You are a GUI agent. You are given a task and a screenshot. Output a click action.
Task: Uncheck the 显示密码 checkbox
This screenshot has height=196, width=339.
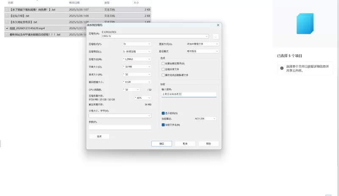[163, 113]
